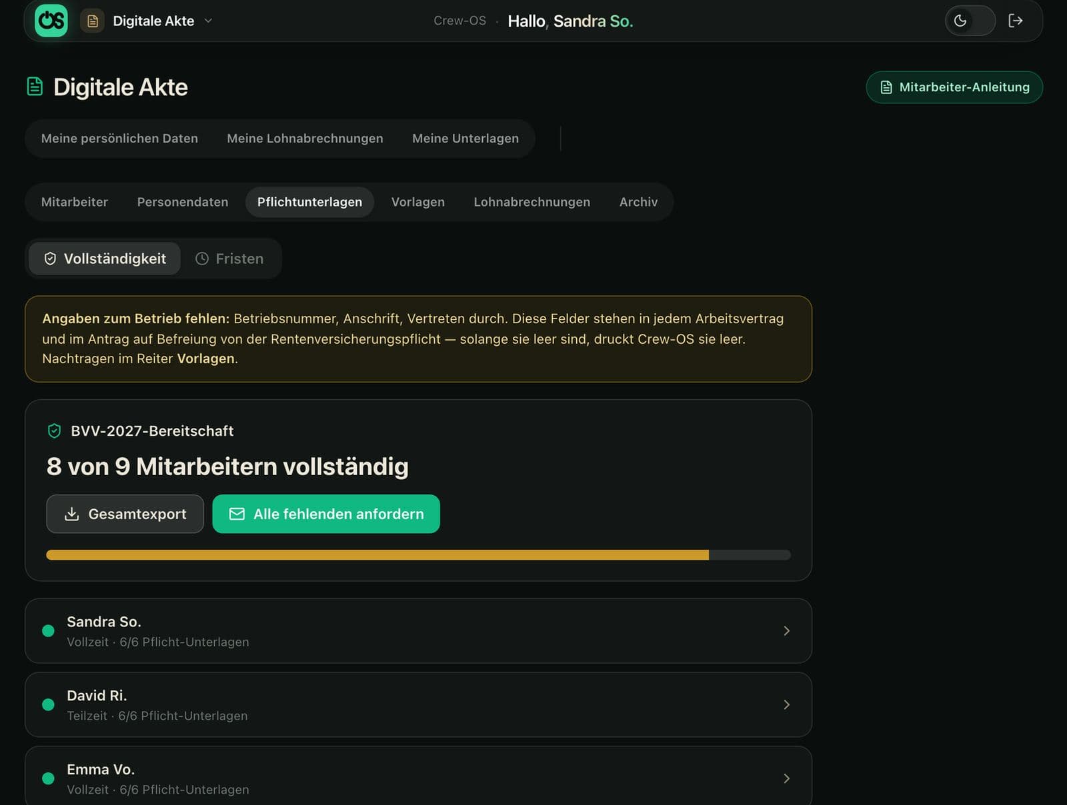Open Meine Lohnabrechnungen tab
Viewport: 1067px width, 805px height.
point(305,139)
